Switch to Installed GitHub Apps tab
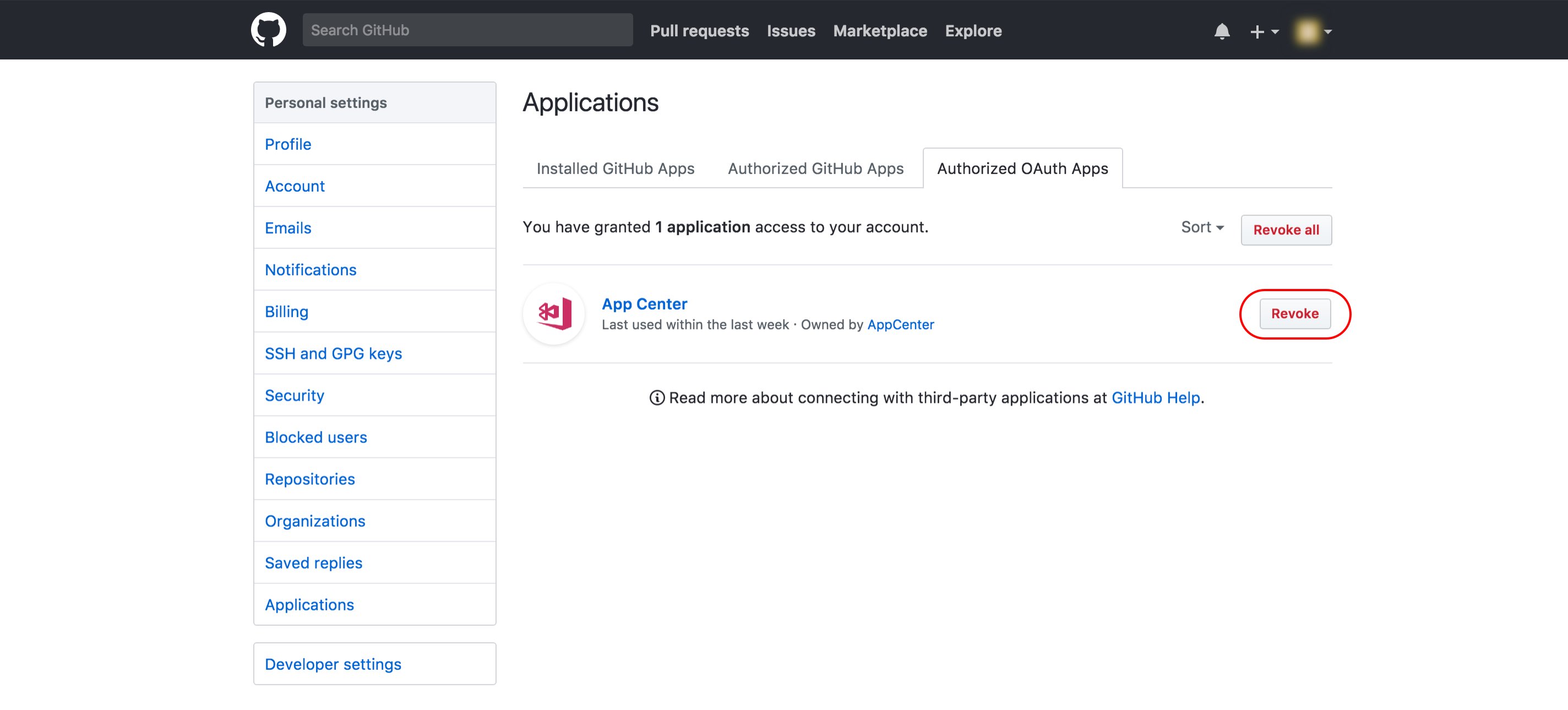1568x710 pixels. pyautogui.click(x=615, y=168)
